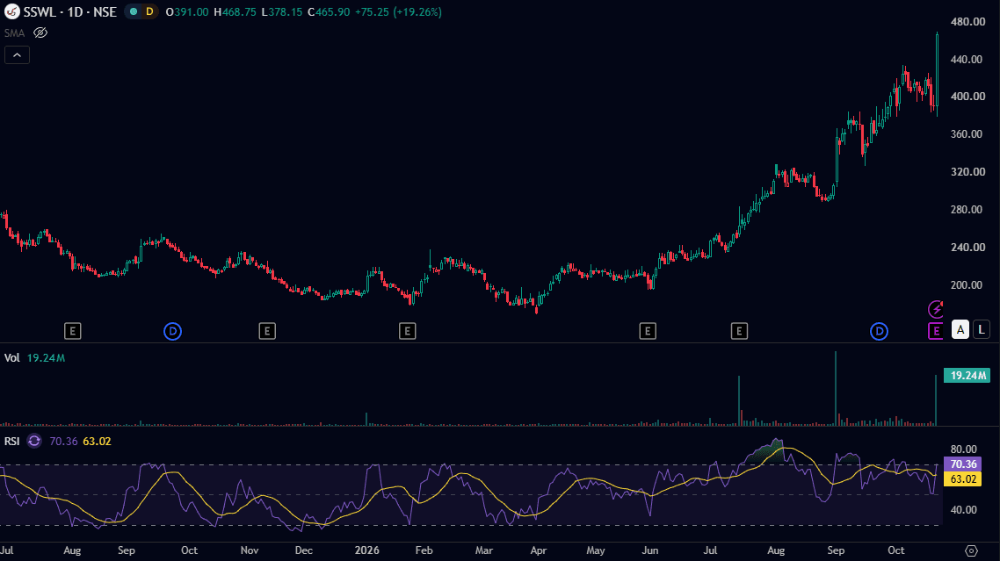Open chart settings gear on time axis
This screenshot has height=561, width=1000.
tap(971, 550)
